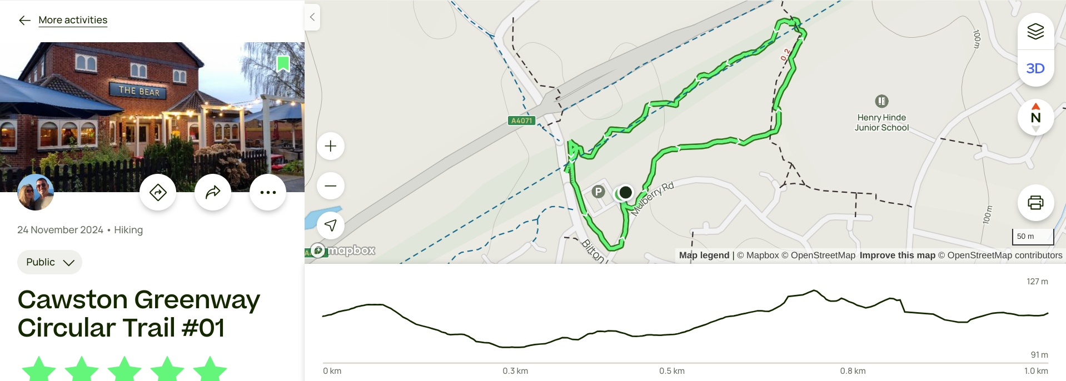Click the back arrow icon
Viewport: 1066px width, 381px height.
pos(24,21)
